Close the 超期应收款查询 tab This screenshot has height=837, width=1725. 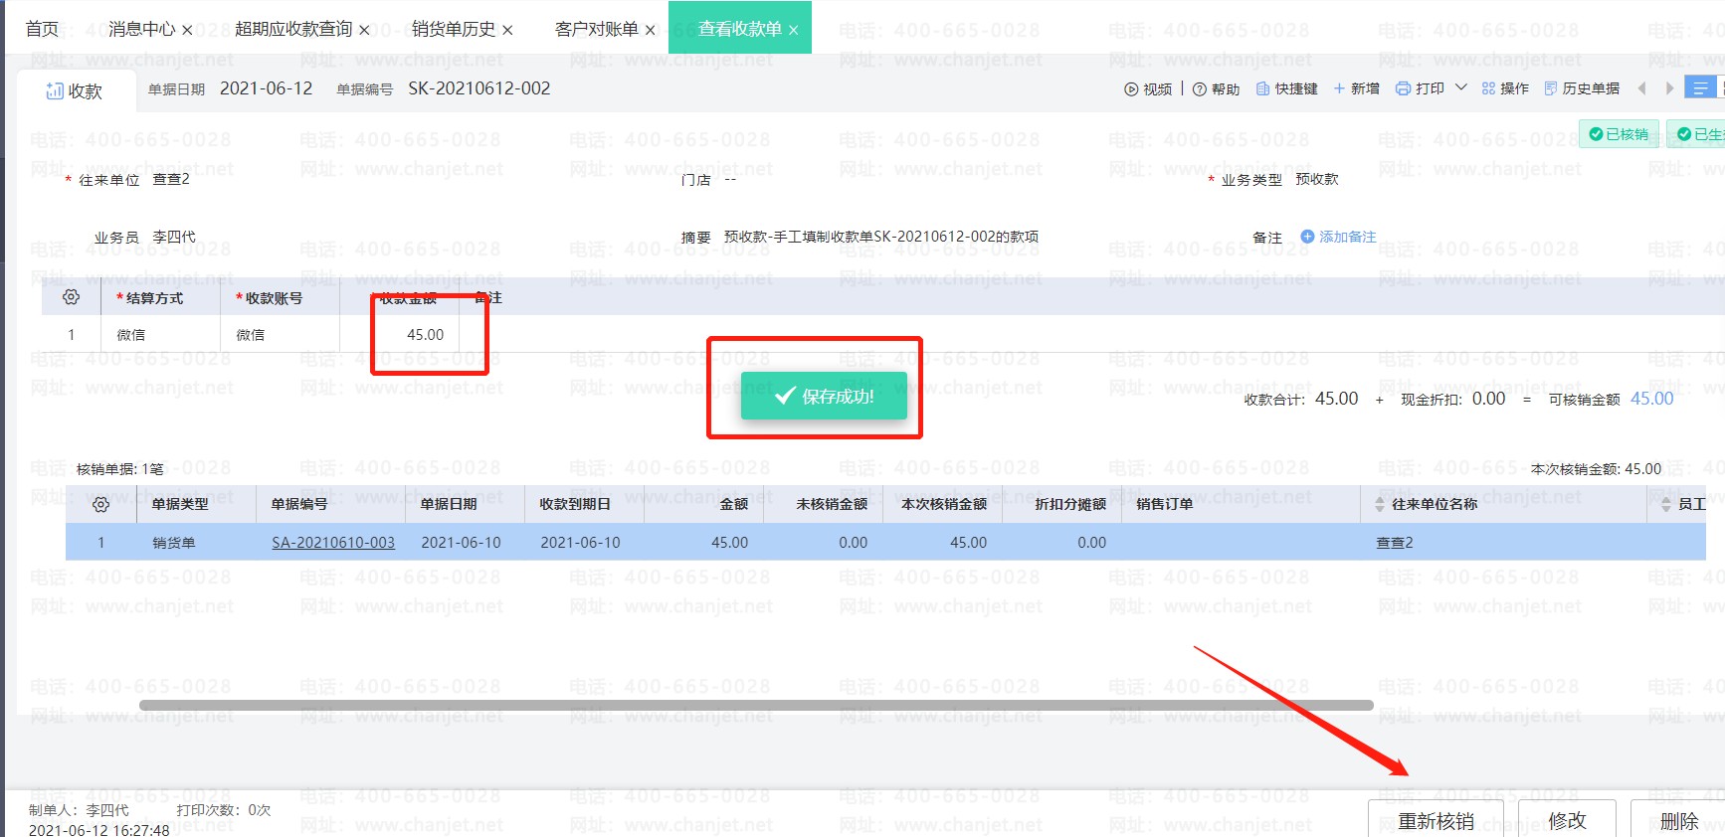pyautogui.click(x=364, y=30)
